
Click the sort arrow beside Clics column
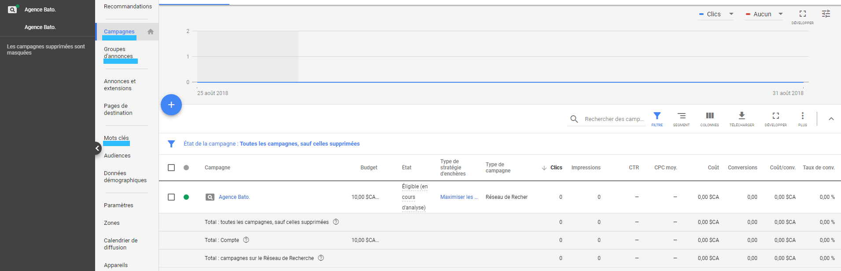coord(544,168)
